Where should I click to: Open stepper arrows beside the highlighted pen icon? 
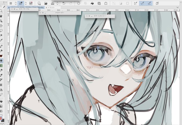tap(26, 3)
